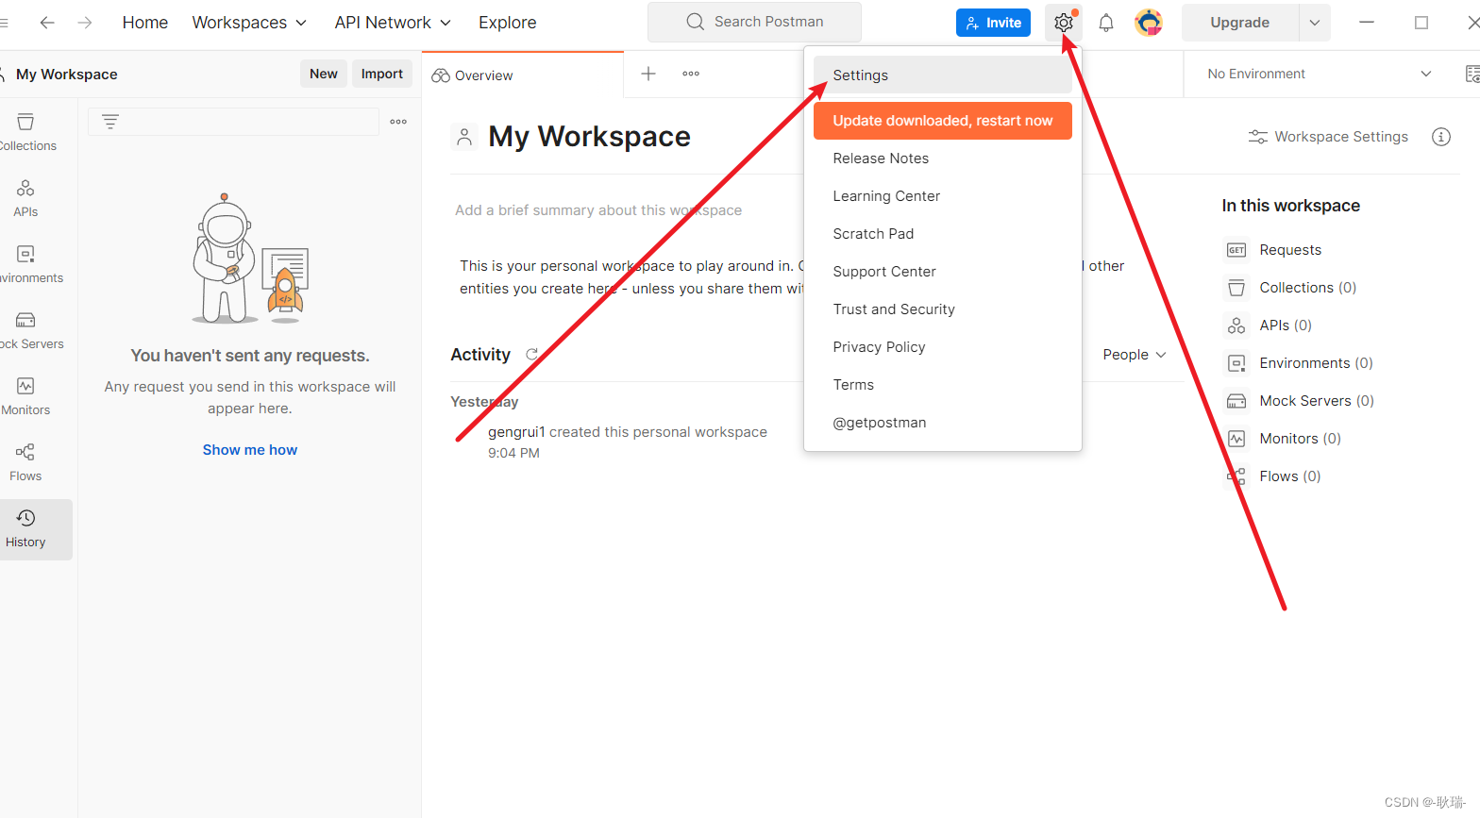Go to Home
The image size is (1480, 818).
pos(144,23)
